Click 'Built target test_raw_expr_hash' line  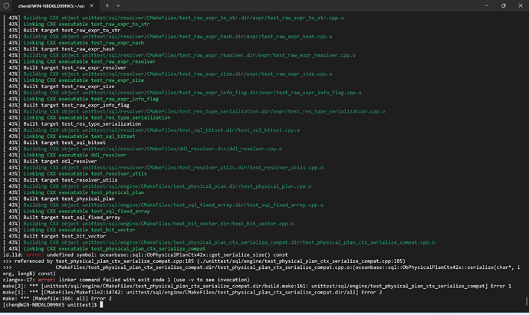[x=59, y=49]
